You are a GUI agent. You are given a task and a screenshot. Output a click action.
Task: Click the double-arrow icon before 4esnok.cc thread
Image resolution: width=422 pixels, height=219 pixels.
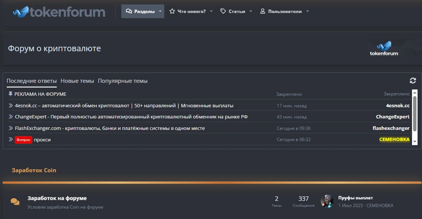pyautogui.click(x=11, y=105)
